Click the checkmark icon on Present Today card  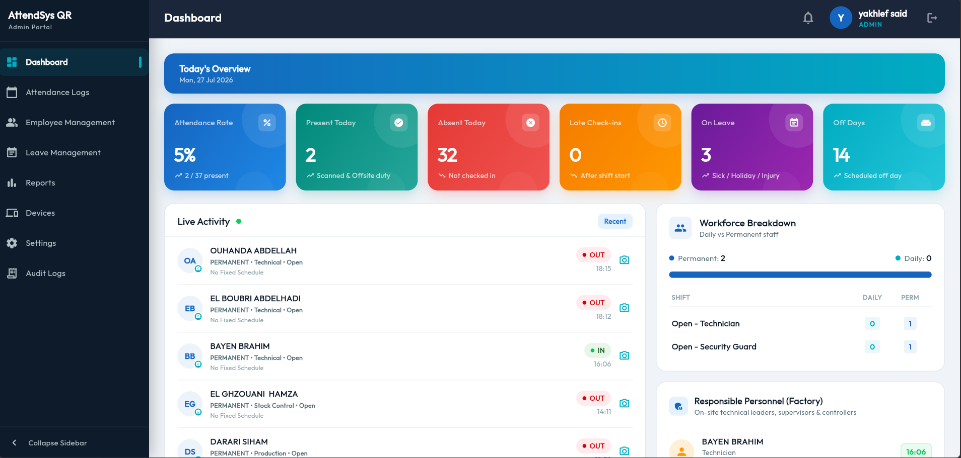tap(398, 123)
